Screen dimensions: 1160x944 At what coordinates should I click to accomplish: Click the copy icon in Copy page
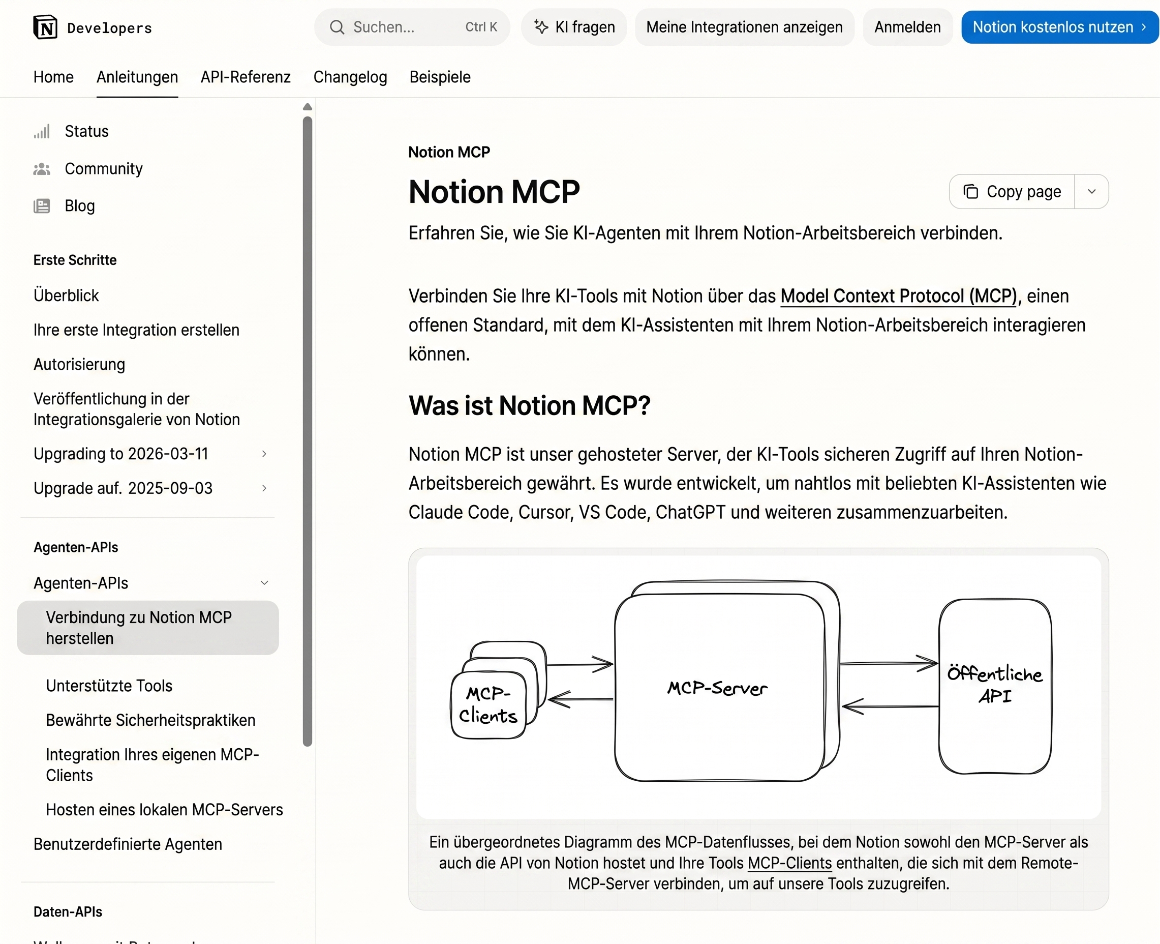970,191
